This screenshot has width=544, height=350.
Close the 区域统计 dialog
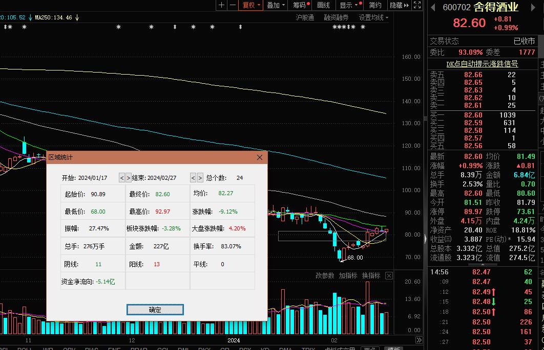point(259,157)
